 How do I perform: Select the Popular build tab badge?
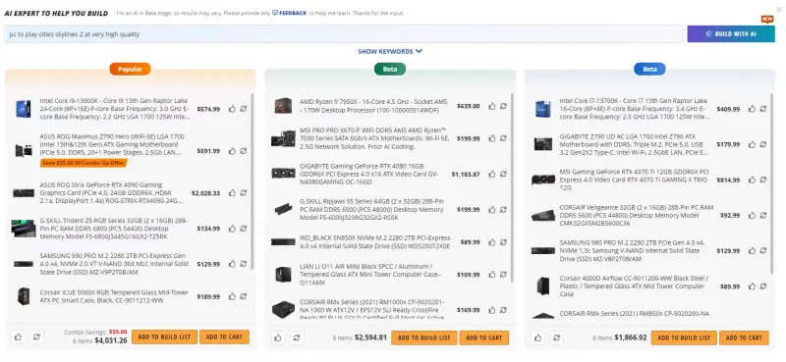pos(130,69)
